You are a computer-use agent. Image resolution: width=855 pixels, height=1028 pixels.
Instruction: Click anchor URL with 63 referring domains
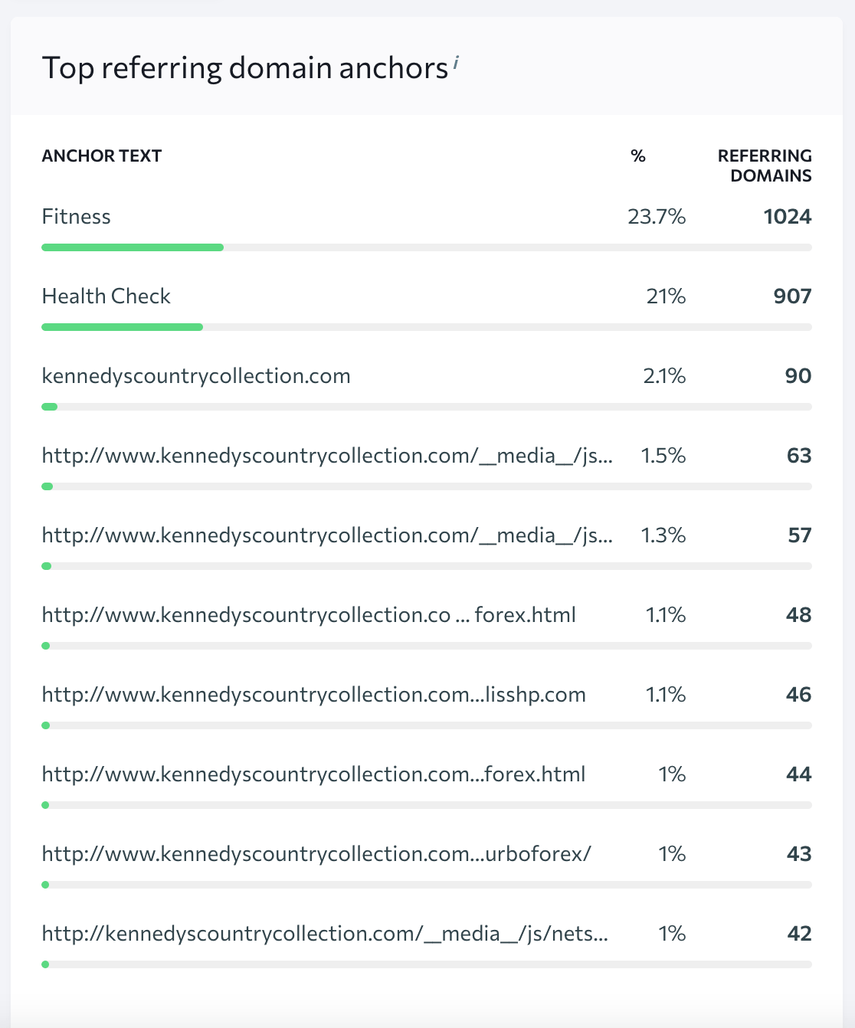click(x=326, y=456)
